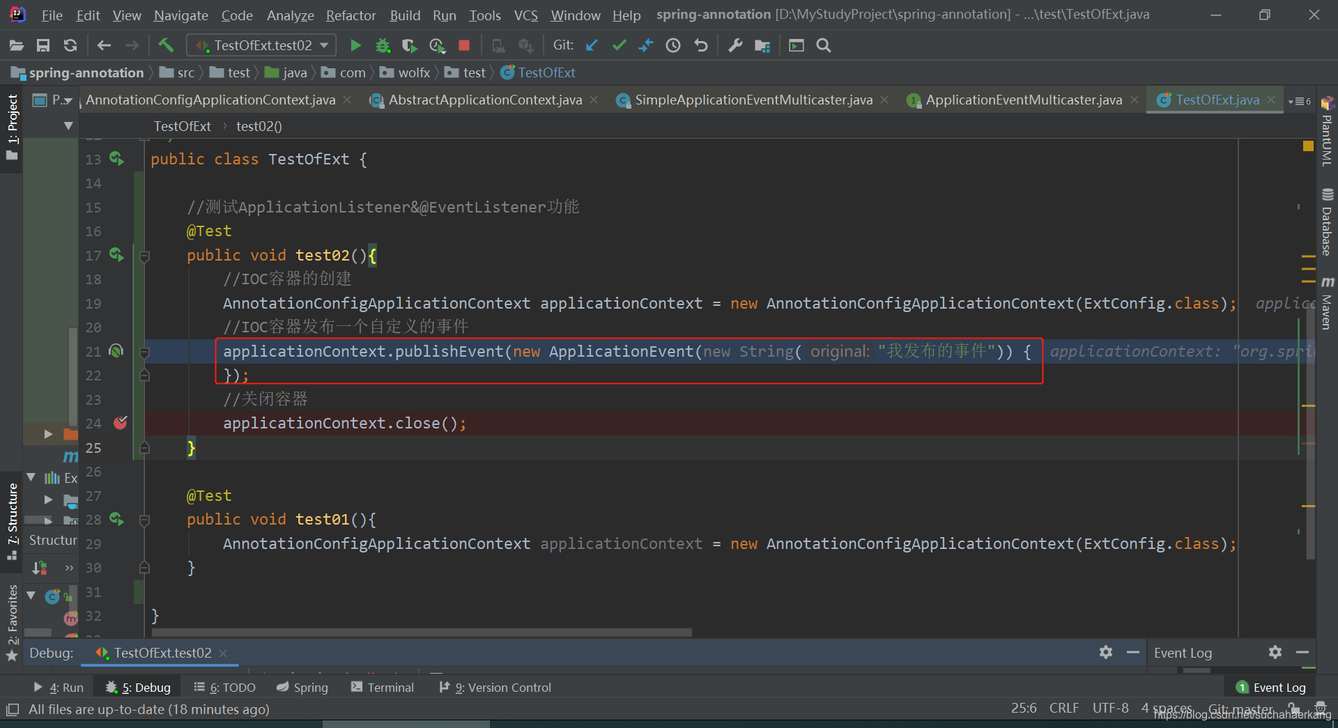The image size is (1338, 728).
Task: Click the run class gutter icon on line 13
Action: point(116,159)
